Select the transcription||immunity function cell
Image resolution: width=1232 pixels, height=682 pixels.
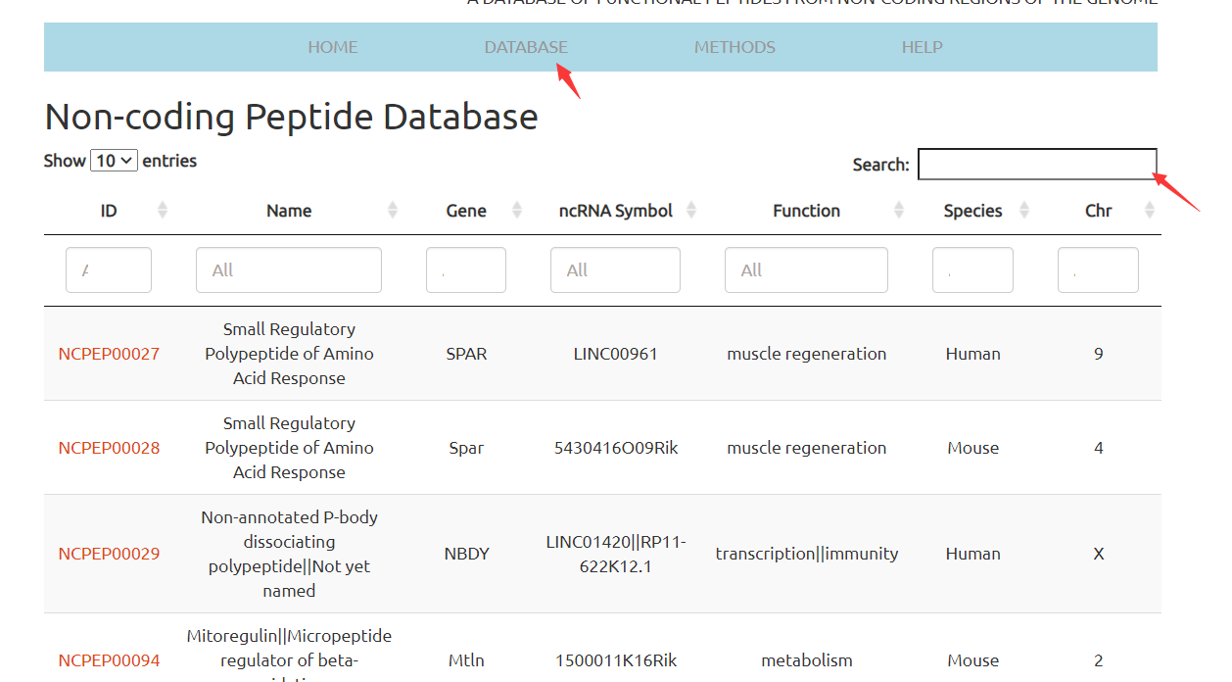click(x=807, y=554)
